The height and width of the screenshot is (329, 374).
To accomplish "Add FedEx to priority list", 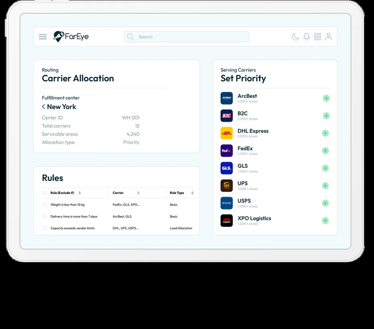I will pos(325,150).
